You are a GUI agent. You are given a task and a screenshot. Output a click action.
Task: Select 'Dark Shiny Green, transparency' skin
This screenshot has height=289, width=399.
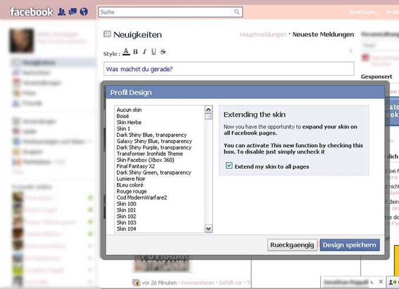154,172
